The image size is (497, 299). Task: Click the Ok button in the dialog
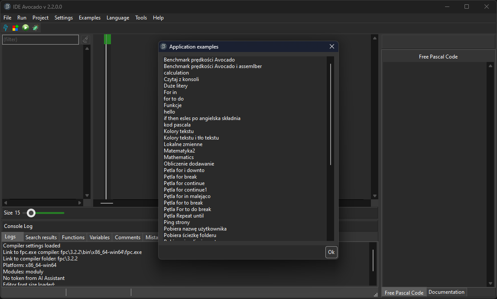tap(331, 252)
